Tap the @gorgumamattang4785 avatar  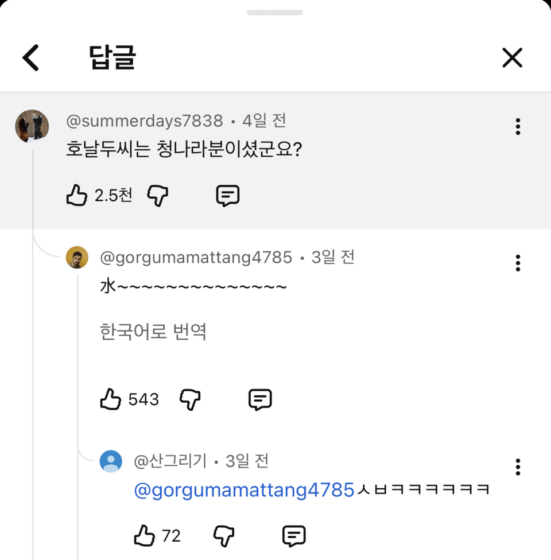point(77,258)
